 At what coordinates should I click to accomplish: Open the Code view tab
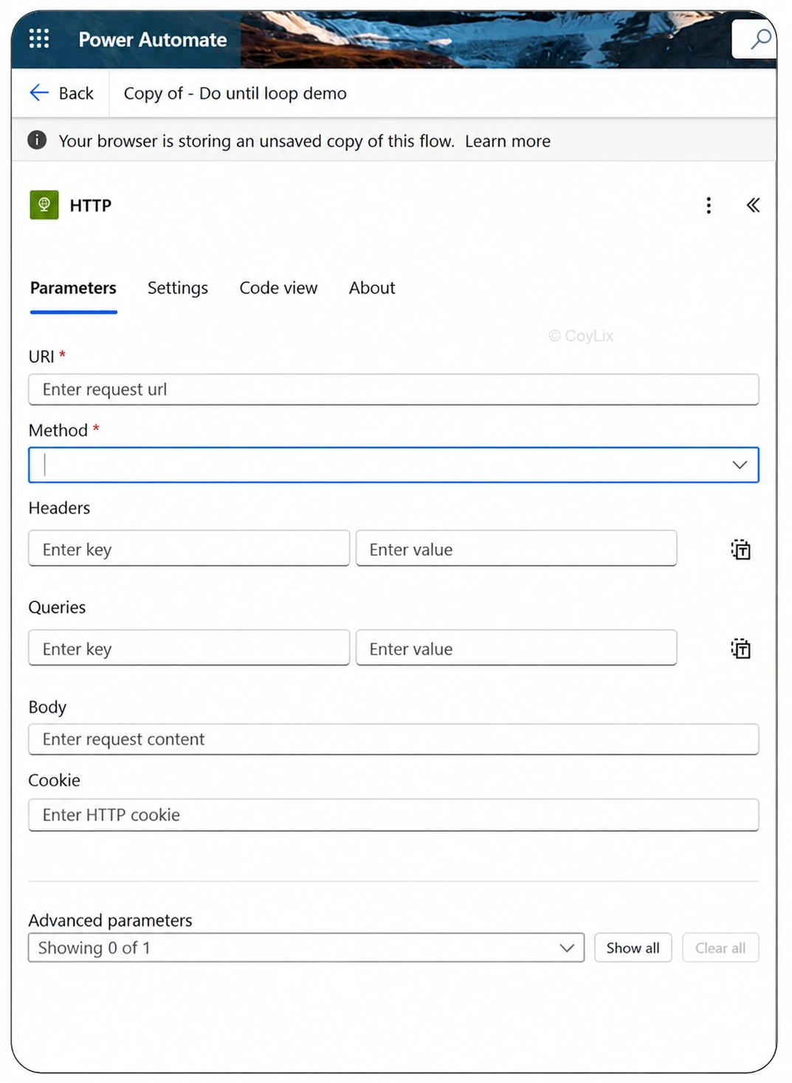tap(278, 288)
